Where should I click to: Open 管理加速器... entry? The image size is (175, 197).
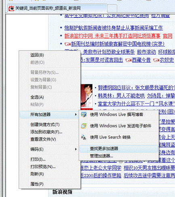pos(101,156)
